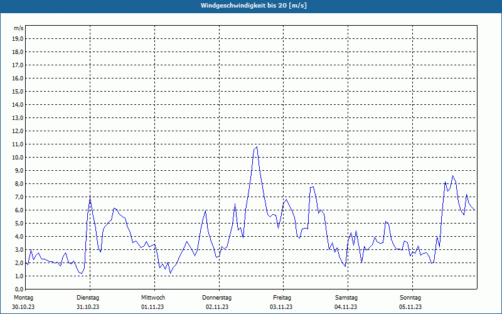Click the 'Montag' day label
This screenshot has height=314, width=502.
23,298
